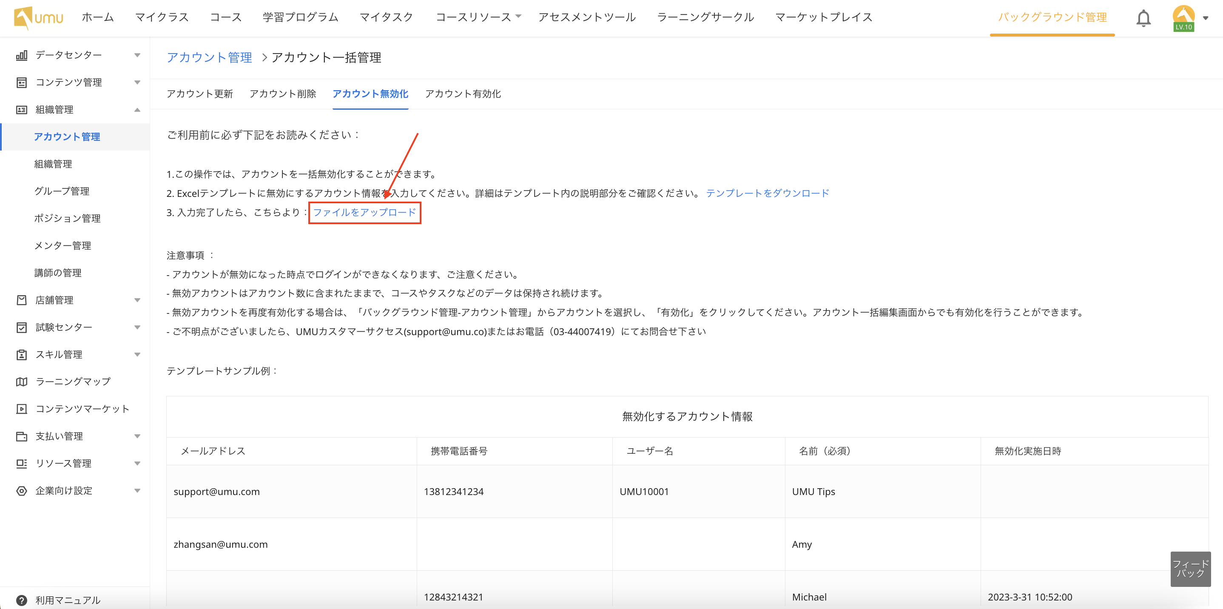Screen dimensions: 1223x609
Task: Click the UMU logo
Action: pos(38,18)
